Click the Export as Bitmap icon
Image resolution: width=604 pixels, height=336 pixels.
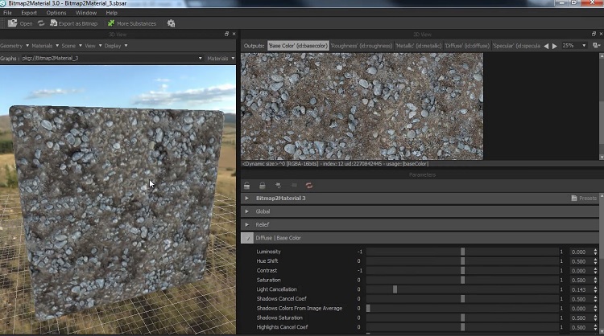tap(53, 23)
